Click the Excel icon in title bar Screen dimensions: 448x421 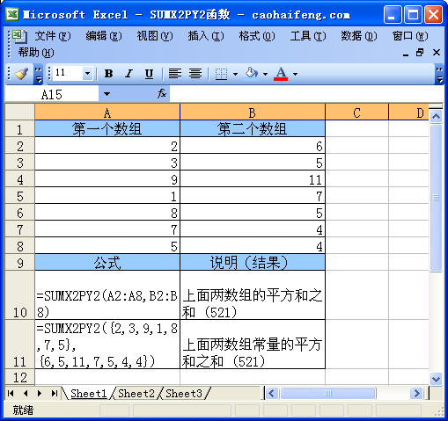(x=12, y=14)
